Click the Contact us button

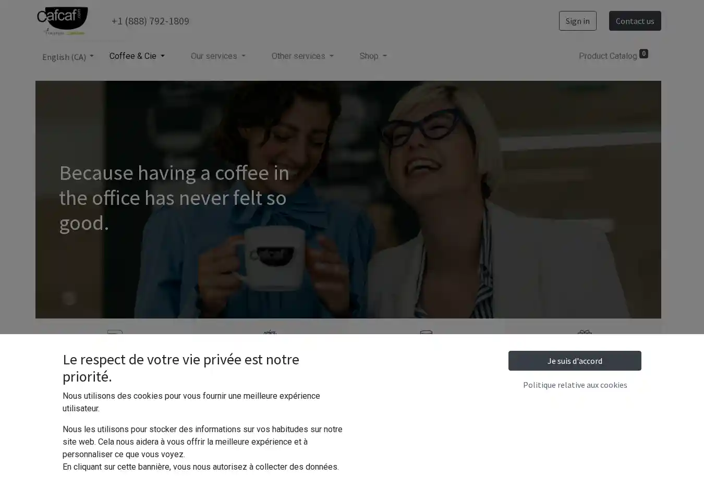click(x=635, y=21)
